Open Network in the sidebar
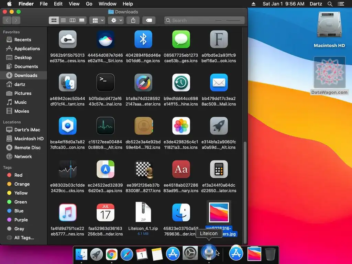Viewport: 352px width, 264px height. pyautogui.click(x=24, y=157)
